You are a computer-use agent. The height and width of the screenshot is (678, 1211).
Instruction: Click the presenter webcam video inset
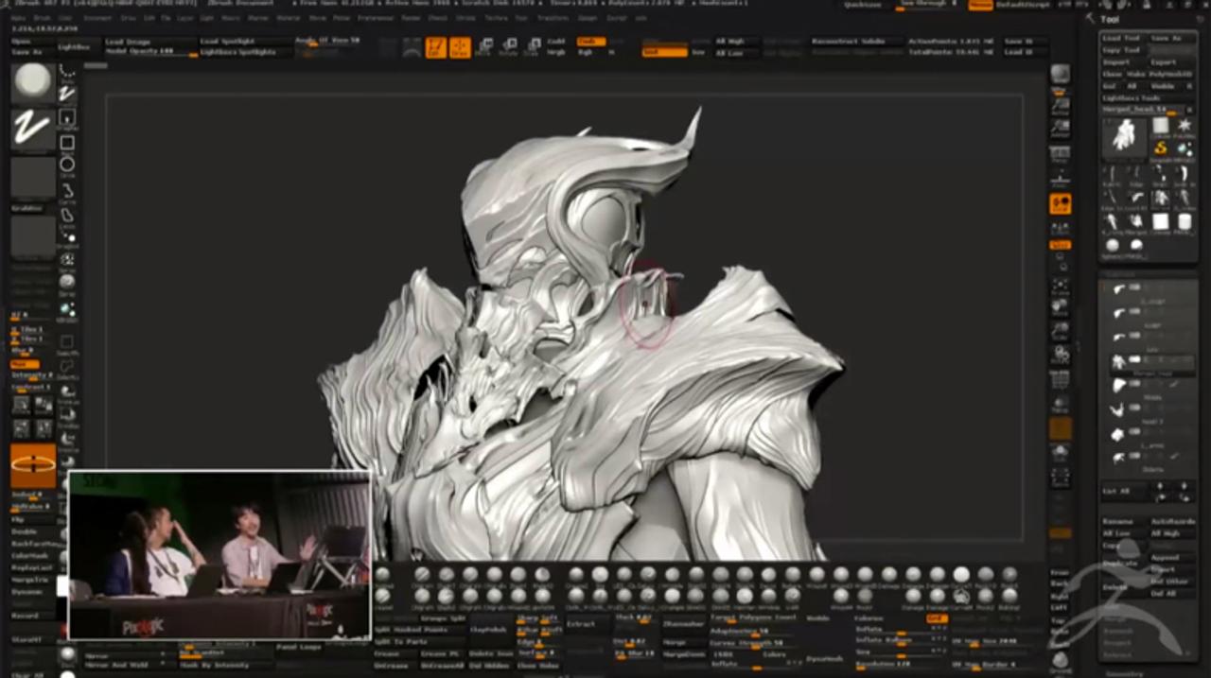[x=219, y=555]
